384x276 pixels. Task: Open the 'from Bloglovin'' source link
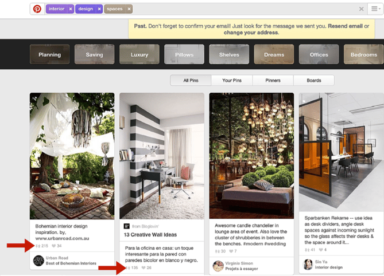pos(145,226)
